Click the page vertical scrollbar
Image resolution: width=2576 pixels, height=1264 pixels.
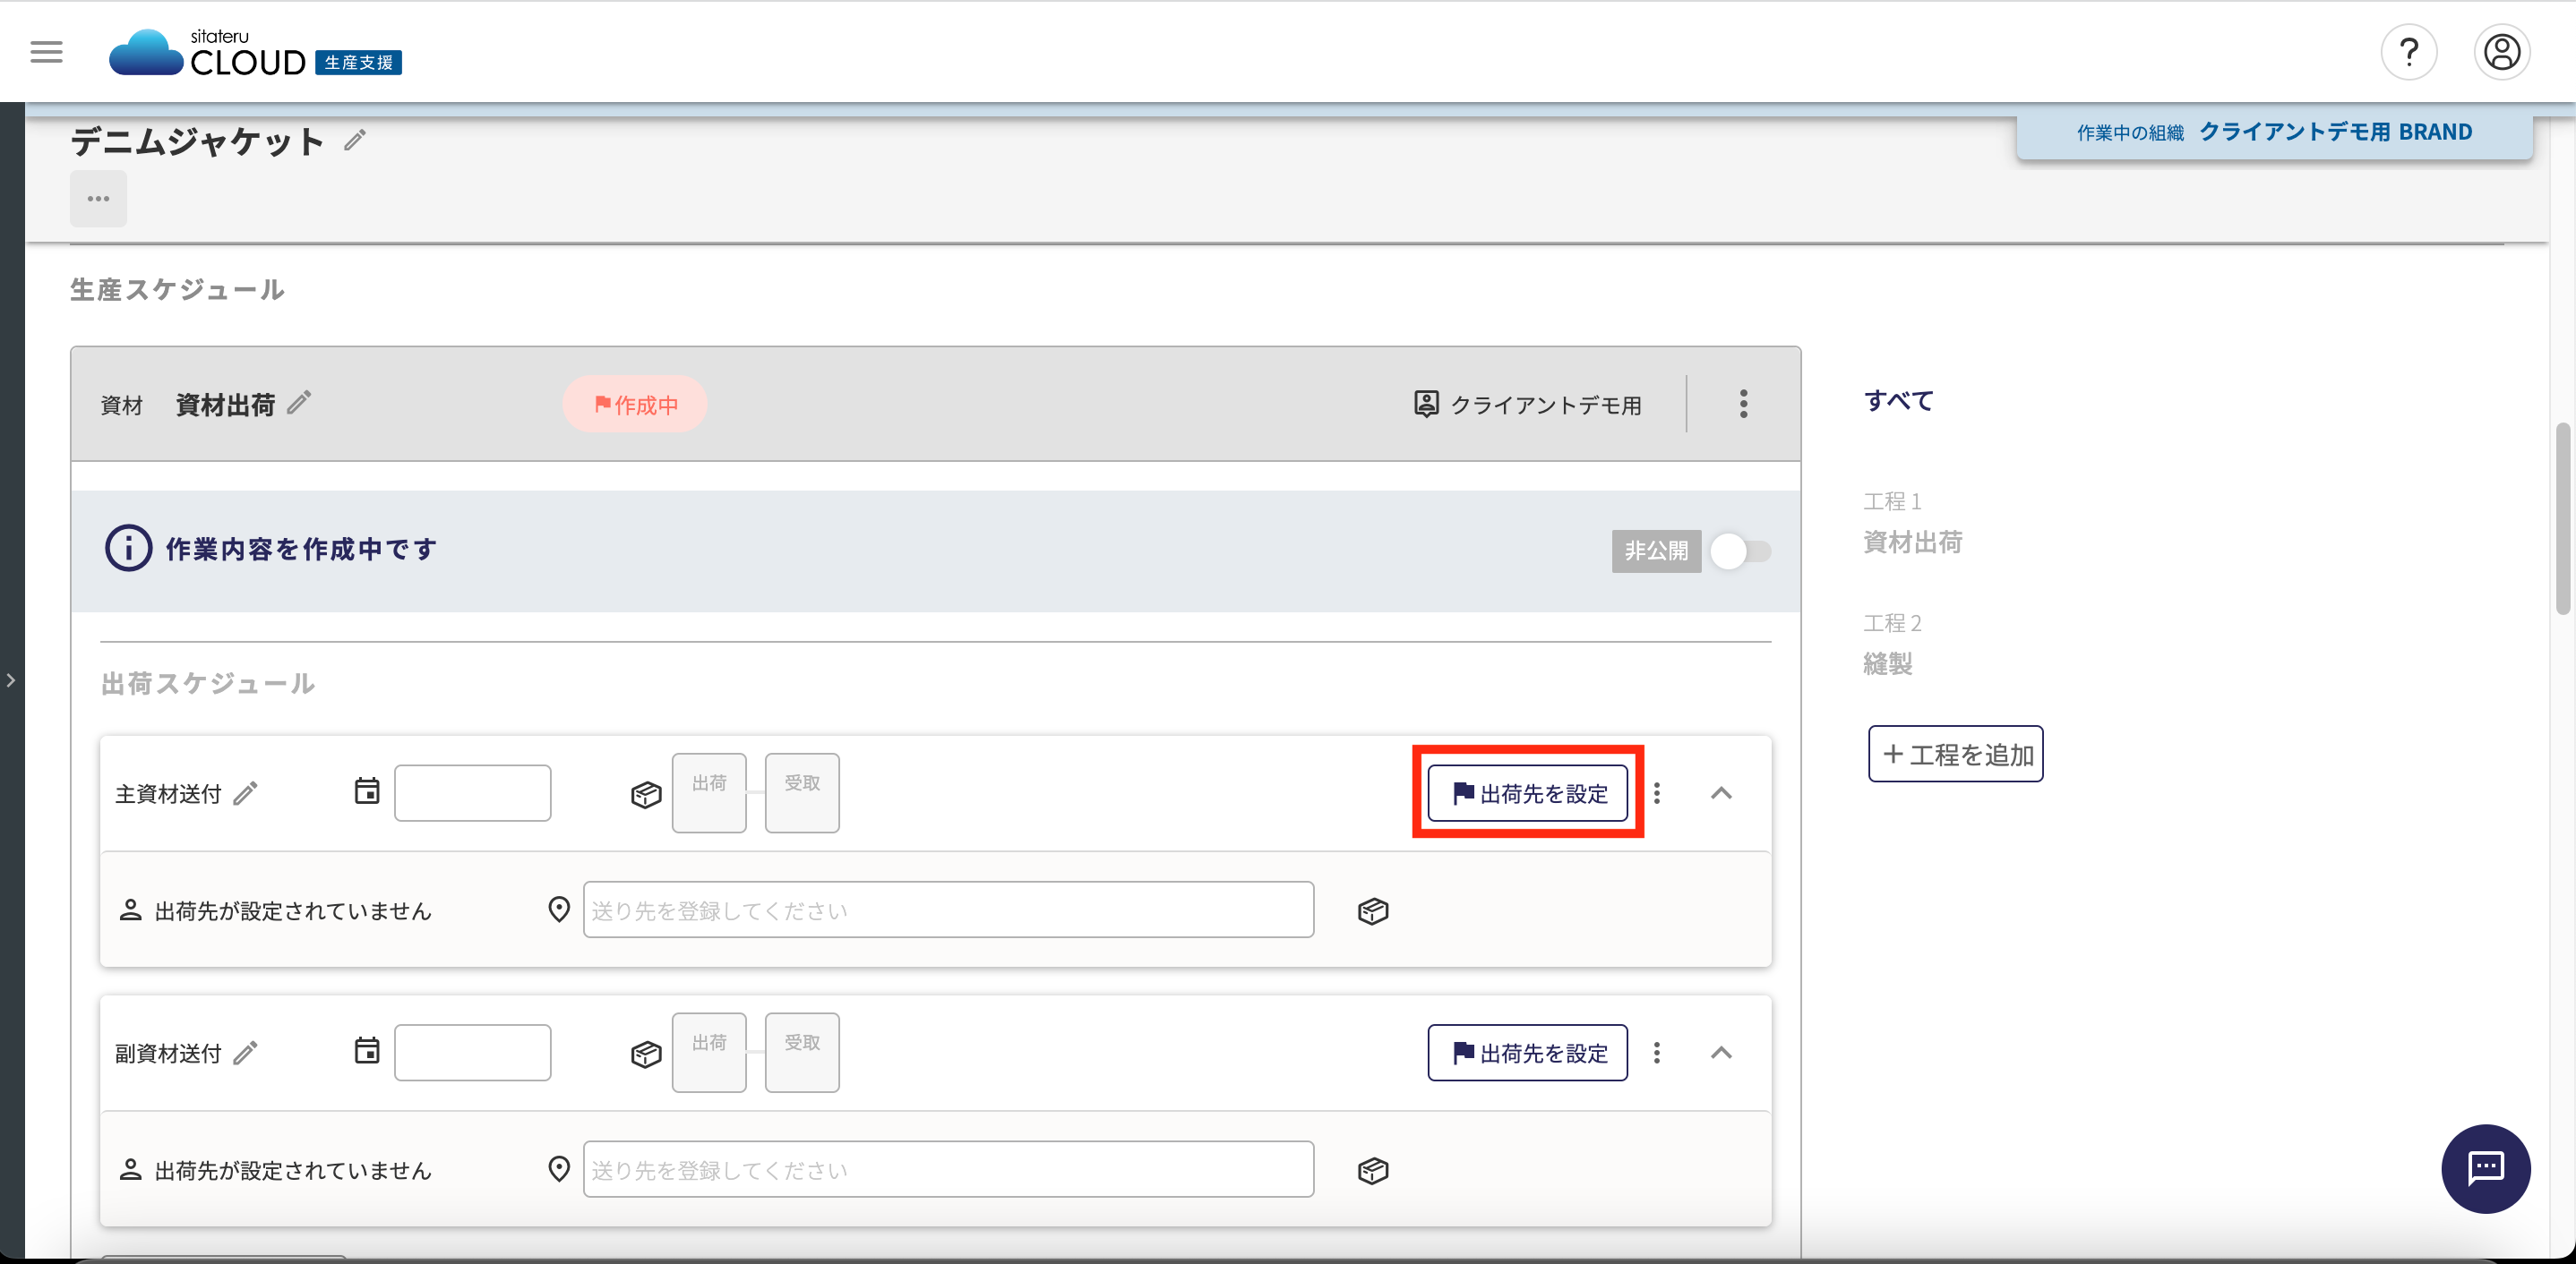pos(2563,519)
